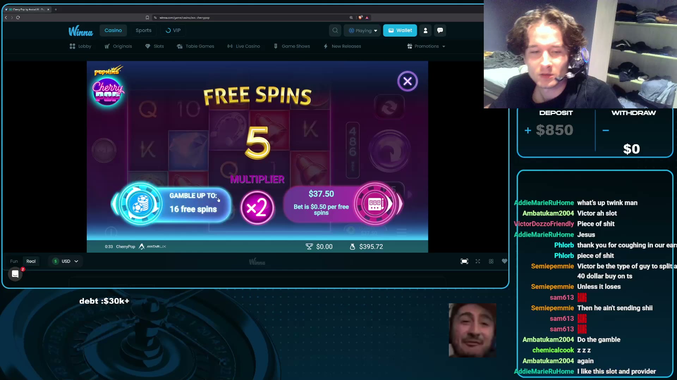The image size is (677, 380).
Task: Open Originals games category
Action: pyautogui.click(x=118, y=46)
